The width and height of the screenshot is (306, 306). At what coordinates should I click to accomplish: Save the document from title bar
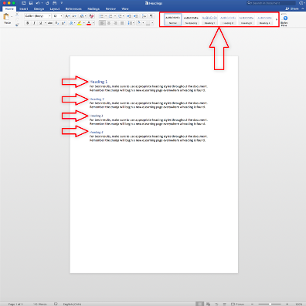(31, 3)
